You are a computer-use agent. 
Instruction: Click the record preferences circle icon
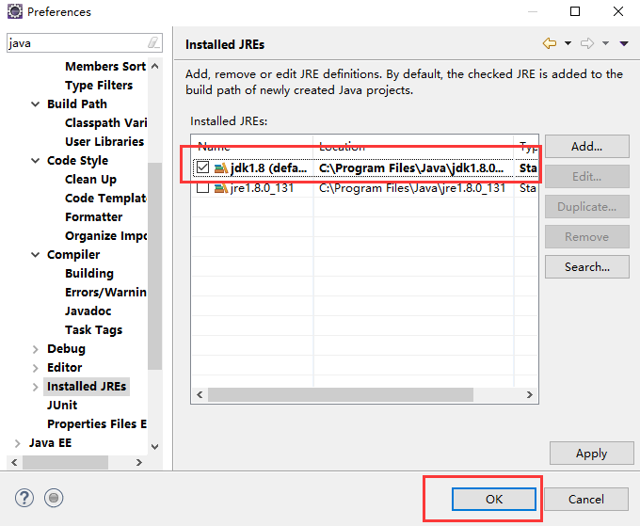click(54, 498)
